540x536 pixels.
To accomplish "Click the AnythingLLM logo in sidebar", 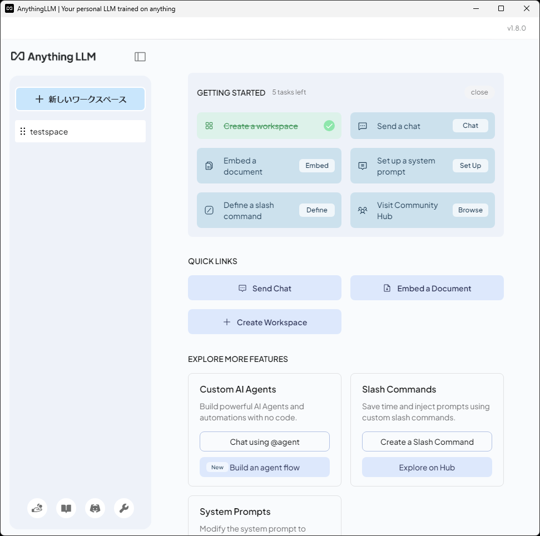I will point(53,57).
